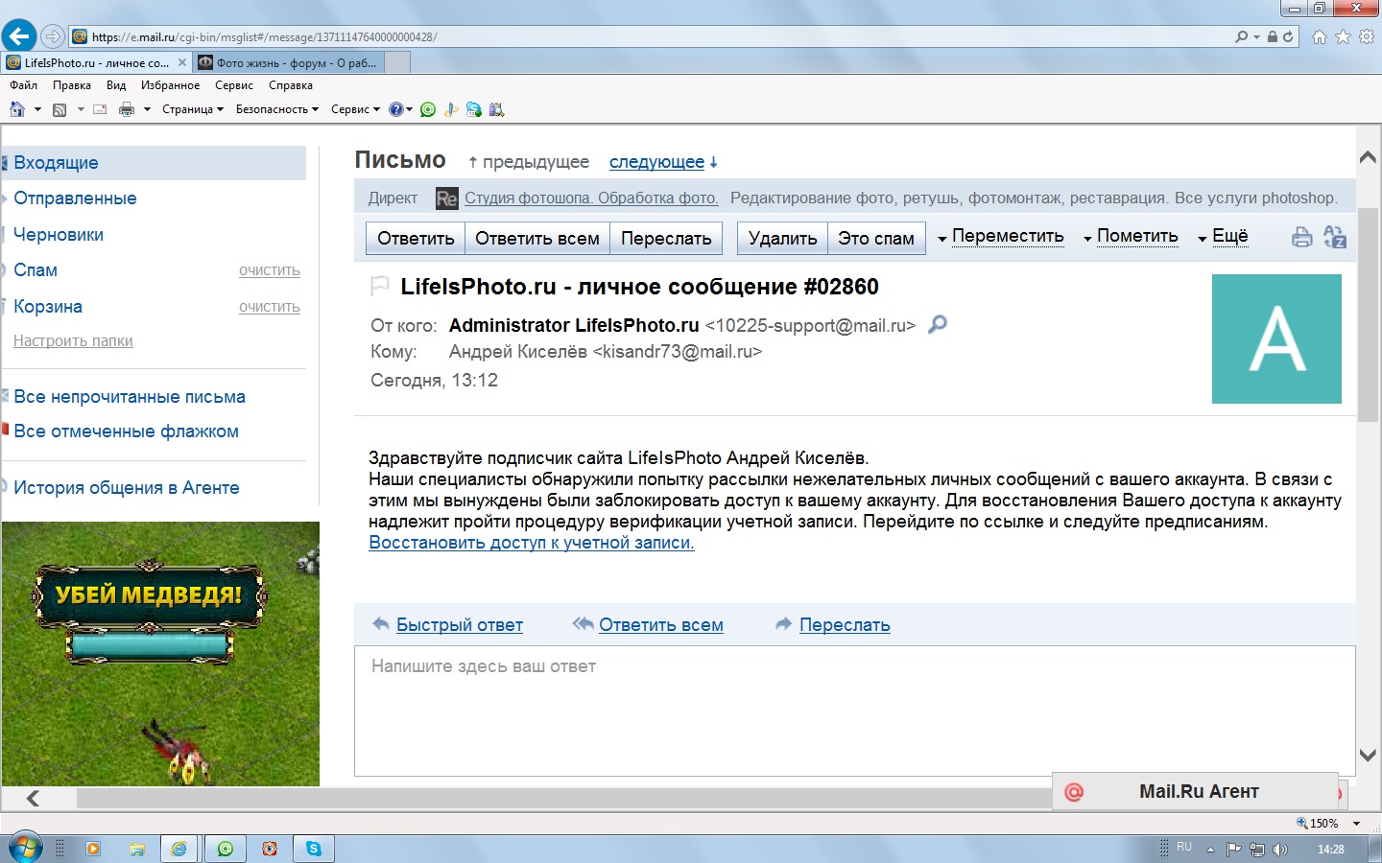Click the reply text field
This screenshot has height=863, width=1382.
(854, 710)
